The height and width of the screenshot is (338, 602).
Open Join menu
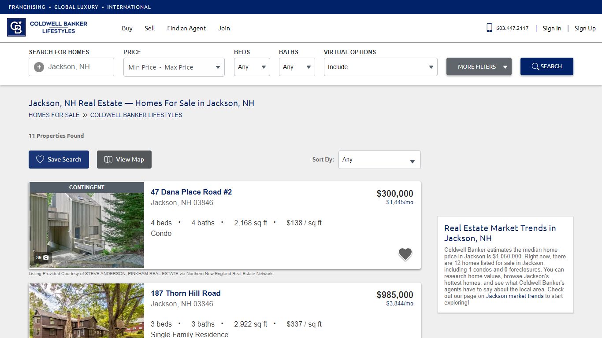[224, 28]
